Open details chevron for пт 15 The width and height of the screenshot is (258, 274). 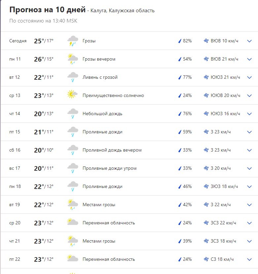coord(249,132)
